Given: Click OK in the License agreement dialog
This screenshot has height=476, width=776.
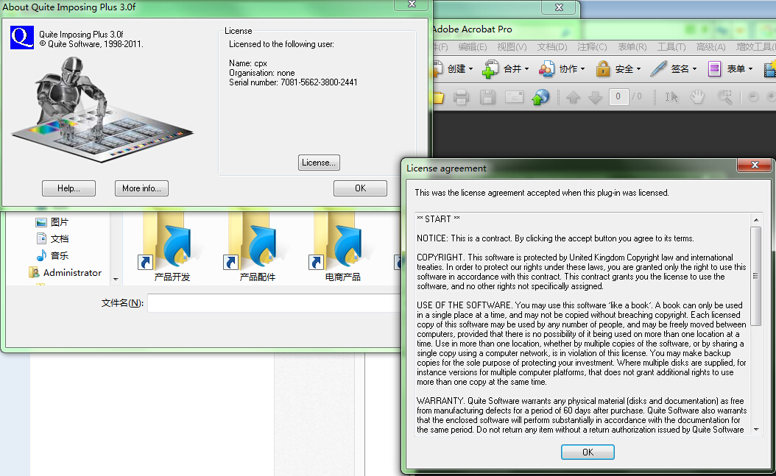Looking at the screenshot, I should (588, 452).
